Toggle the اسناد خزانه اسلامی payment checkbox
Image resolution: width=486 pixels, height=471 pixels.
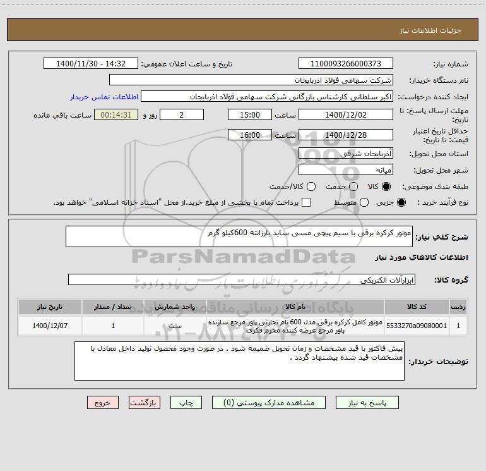306,202
